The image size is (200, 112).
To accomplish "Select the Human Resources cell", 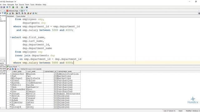I will point(68,94).
